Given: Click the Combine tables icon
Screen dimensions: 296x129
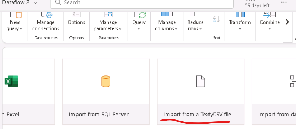Looking at the screenshot, I should 270,15.
